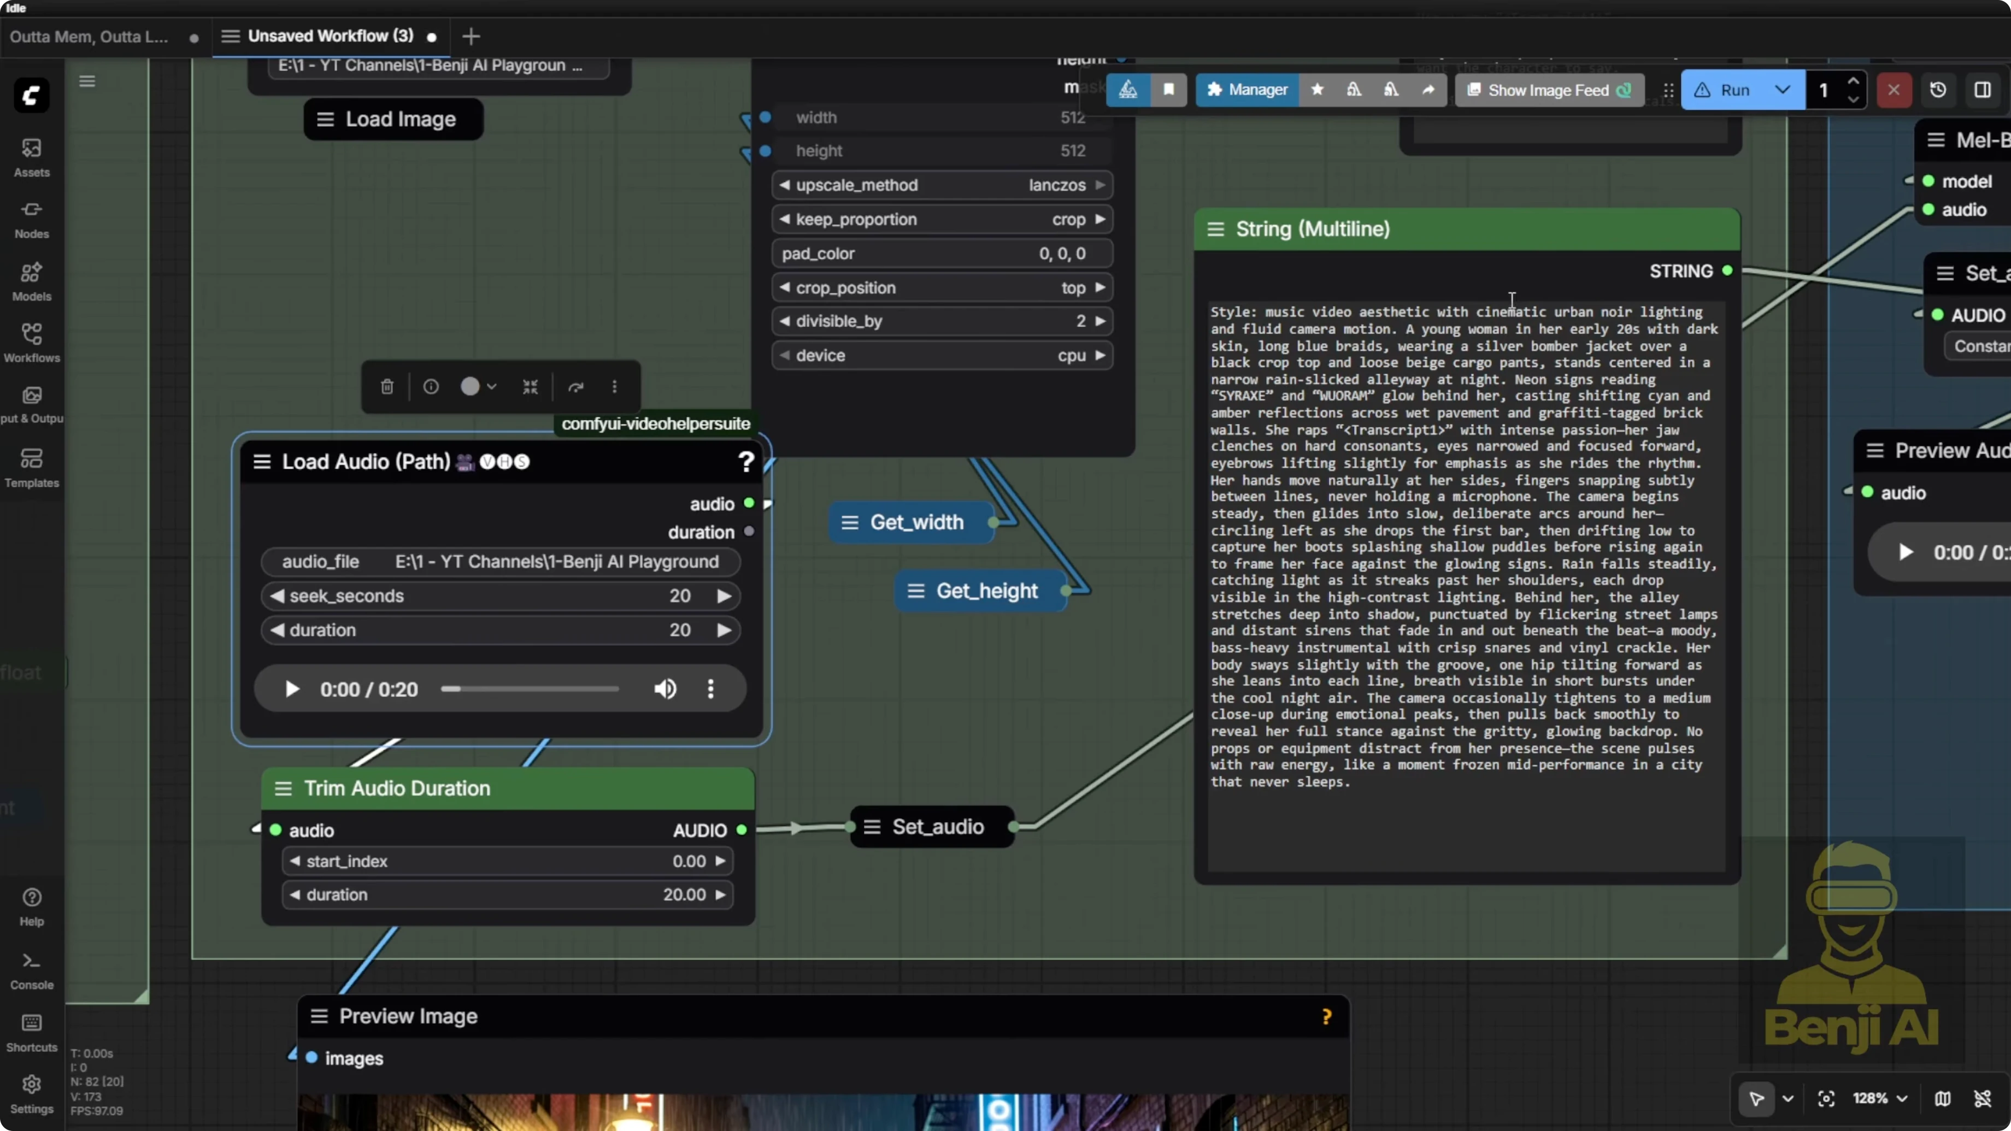Open the Assets sidebar panel
Viewport: 2011px width, 1131px height.
pyautogui.click(x=31, y=157)
